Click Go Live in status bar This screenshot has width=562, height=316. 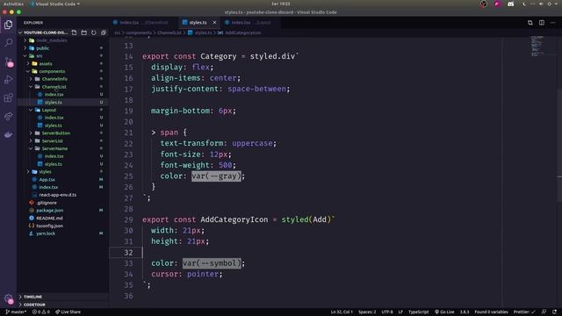click(x=444, y=312)
